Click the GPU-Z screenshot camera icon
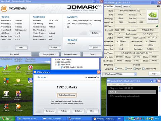 158,6
